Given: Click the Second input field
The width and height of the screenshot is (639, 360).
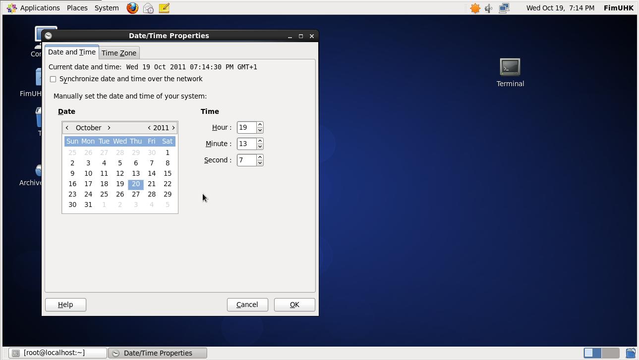Looking at the screenshot, I should (x=246, y=160).
